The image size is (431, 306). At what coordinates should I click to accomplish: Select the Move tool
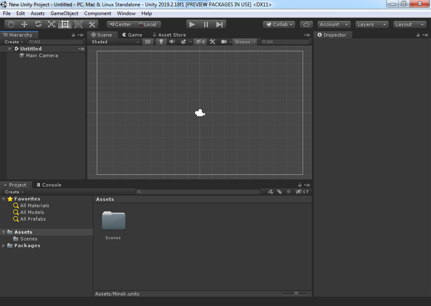[x=24, y=24]
